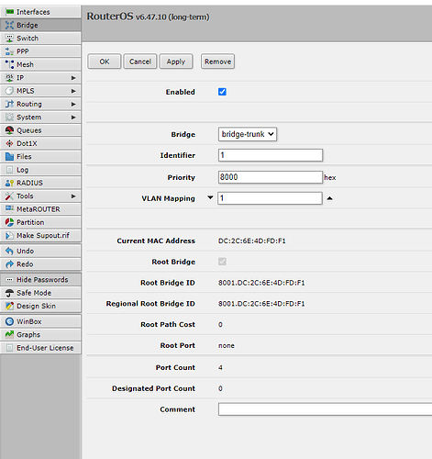Click the Safe Mode umbrella icon

point(9,293)
